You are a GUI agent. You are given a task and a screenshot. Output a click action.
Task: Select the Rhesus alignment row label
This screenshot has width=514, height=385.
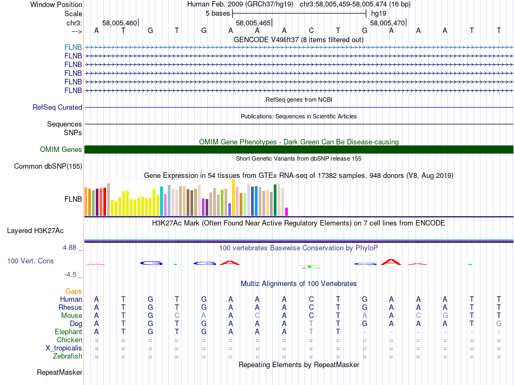pyautogui.click(x=70, y=307)
